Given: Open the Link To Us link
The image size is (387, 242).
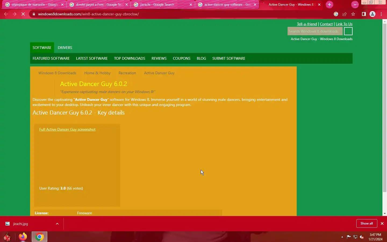Looking at the screenshot, I should 344,24.
